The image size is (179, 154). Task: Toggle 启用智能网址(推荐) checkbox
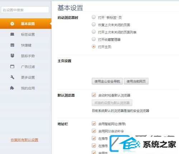click(x=94, y=124)
